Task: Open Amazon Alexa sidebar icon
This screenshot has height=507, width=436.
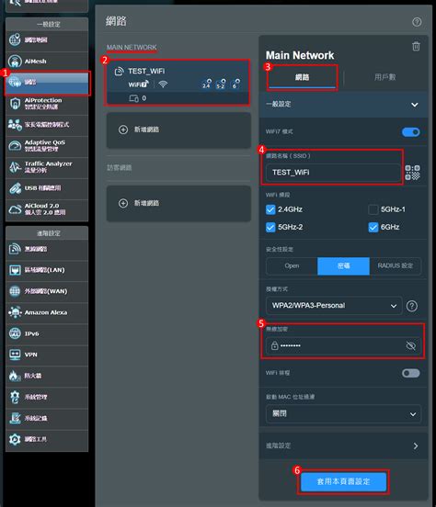Action: (15, 312)
